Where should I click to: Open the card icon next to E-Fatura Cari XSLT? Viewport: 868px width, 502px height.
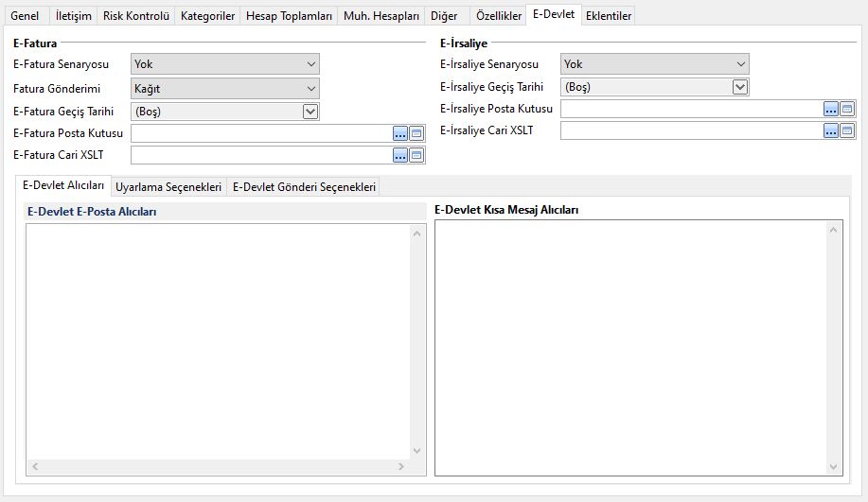416,155
